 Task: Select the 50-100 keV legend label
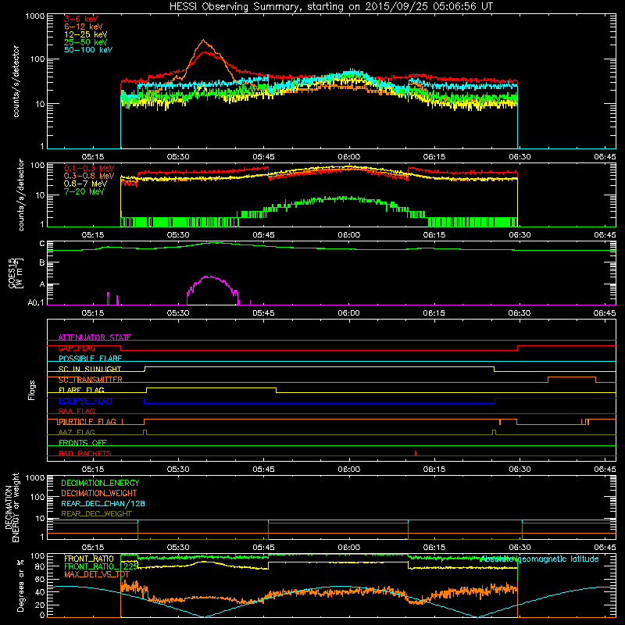[88, 50]
